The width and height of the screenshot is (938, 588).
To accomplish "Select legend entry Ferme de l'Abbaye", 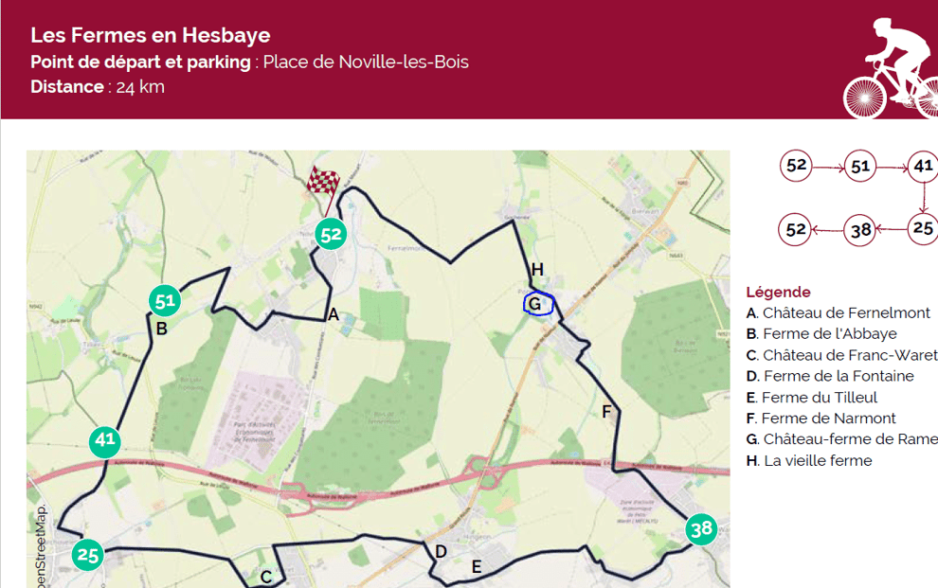I will [x=821, y=333].
